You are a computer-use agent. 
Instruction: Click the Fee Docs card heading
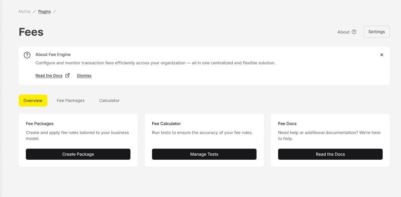click(x=287, y=124)
